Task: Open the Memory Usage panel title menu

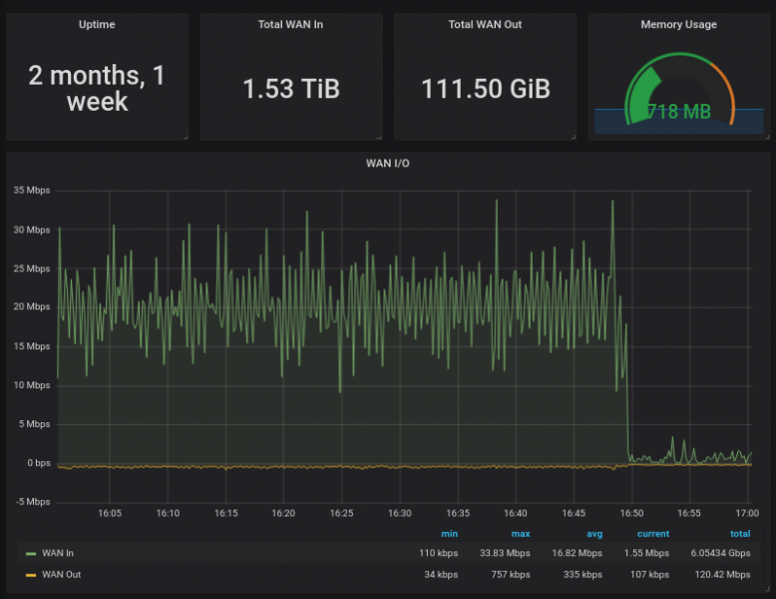Action: click(678, 25)
